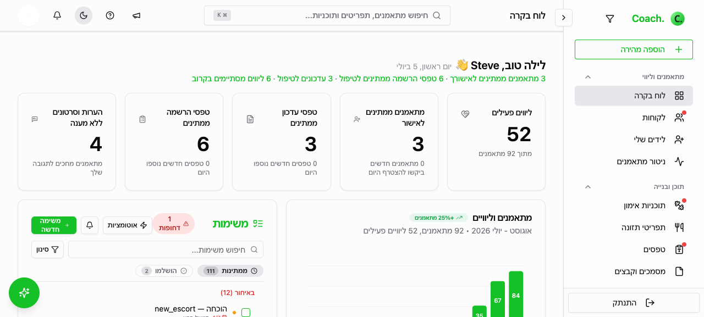Click the green summary status line link
704x317 pixels.
click(369, 79)
